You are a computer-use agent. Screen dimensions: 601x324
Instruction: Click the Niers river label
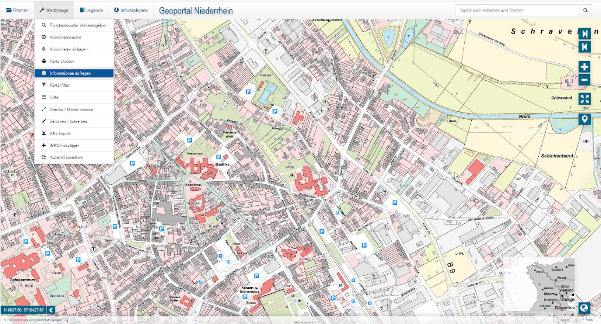click(x=525, y=116)
